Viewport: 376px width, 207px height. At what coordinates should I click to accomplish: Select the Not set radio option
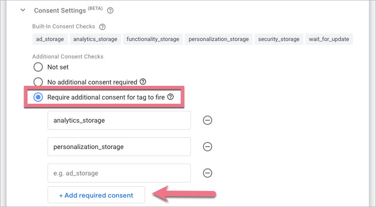pyautogui.click(x=38, y=67)
